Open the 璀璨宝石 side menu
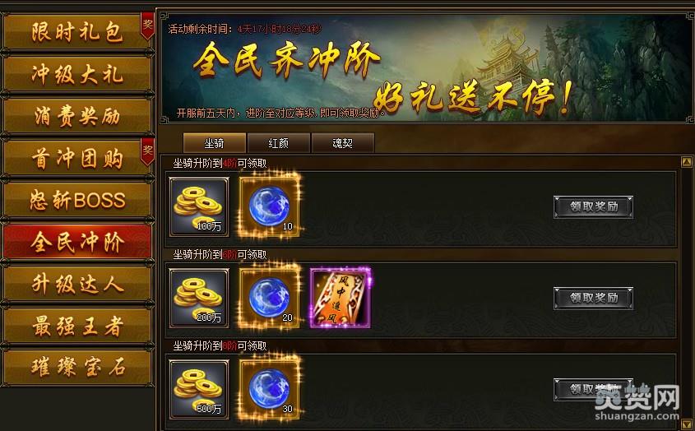Viewport: 695px width, 431px height. coord(77,368)
